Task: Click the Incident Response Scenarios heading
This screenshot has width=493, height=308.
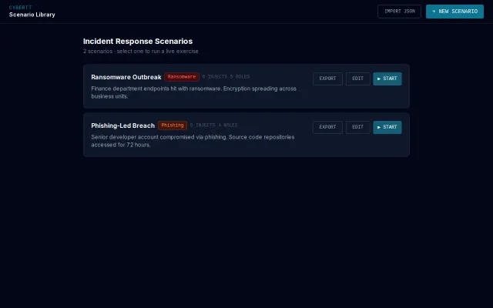Action: click(138, 41)
